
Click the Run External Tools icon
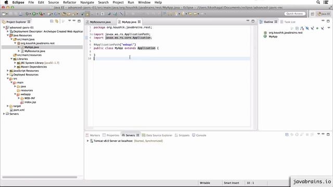point(41,14)
